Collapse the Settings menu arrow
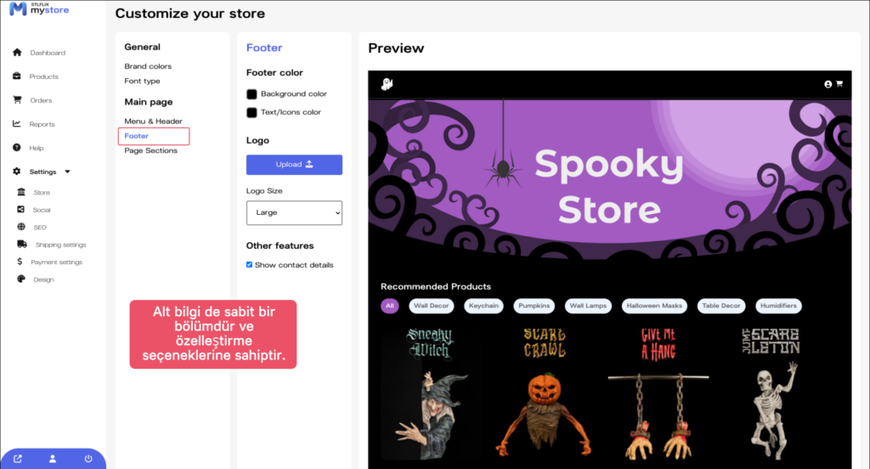The height and width of the screenshot is (469, 870). pyautogui.click(x=68, y=172)
